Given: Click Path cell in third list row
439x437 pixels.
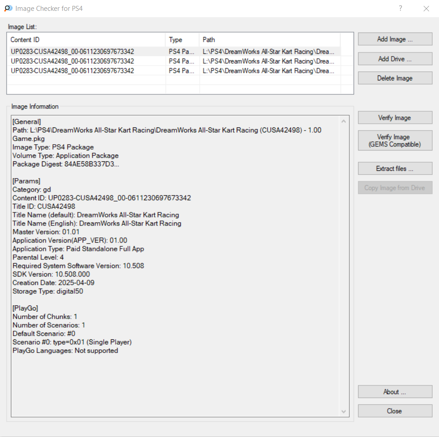Looking at the screenshot, I should coord(270,70).
